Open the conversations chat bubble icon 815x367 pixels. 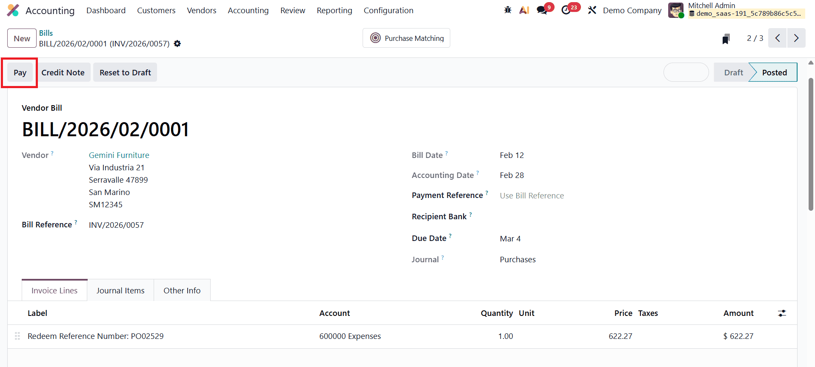tap(542, 10)
